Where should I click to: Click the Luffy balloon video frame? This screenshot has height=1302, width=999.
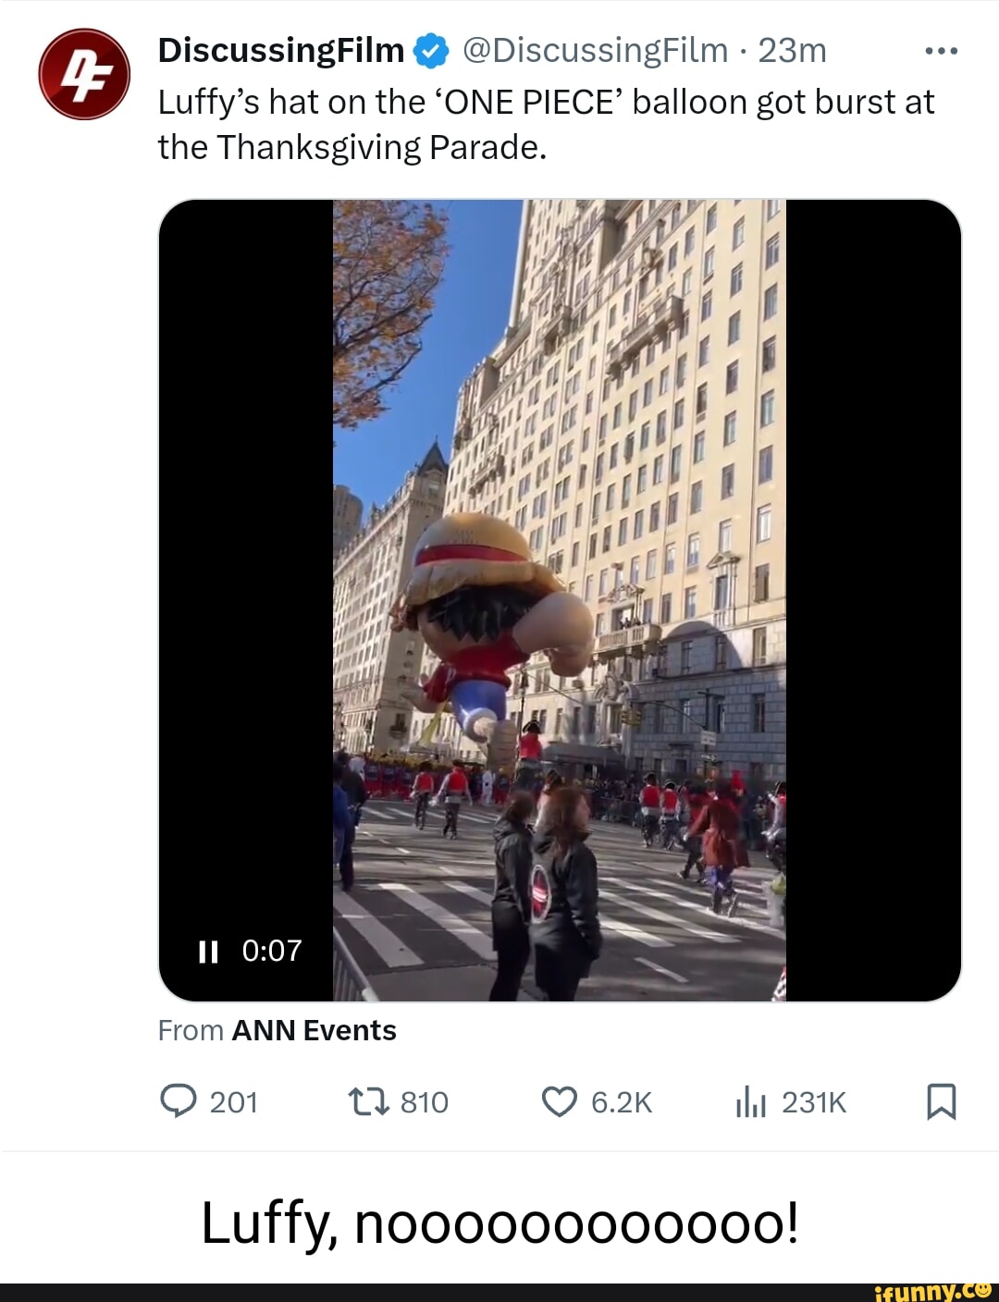click(x=559, y=599)
